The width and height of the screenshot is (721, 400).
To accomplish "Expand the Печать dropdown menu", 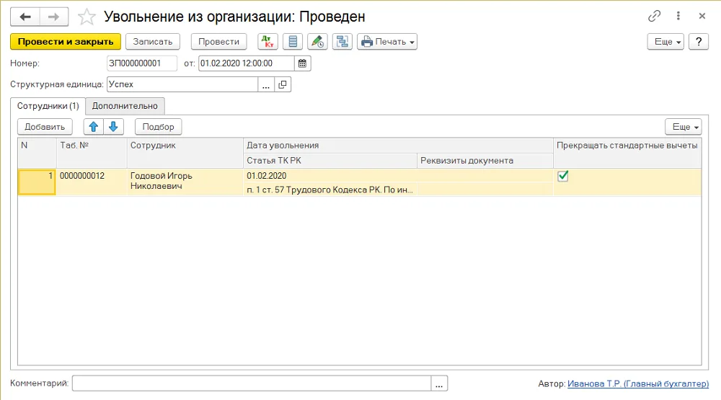I will [387, 41].
